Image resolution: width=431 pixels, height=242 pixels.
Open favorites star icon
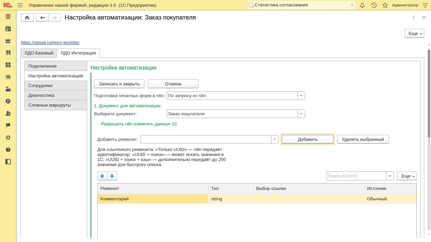(x=385, y=5)
